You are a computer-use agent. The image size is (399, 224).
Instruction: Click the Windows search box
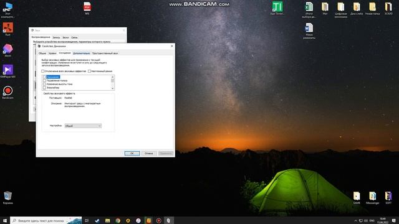(46, 220)
